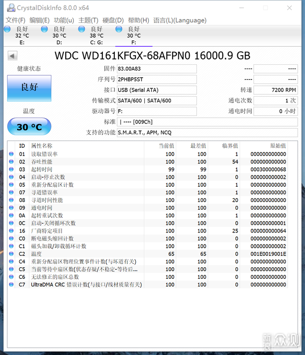Click the transfer mode field SATA/600
The width and height of the screenshot is (305, 355).
157,101
